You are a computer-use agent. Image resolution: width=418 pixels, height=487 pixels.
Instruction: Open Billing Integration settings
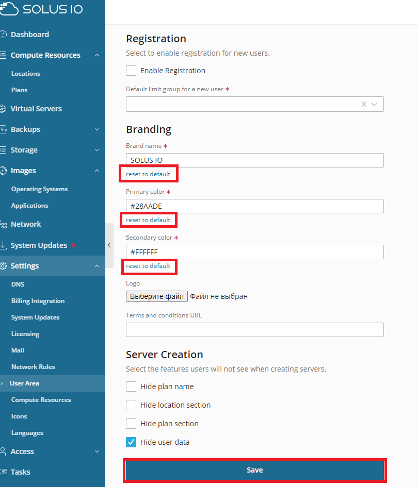click(38, 300)
